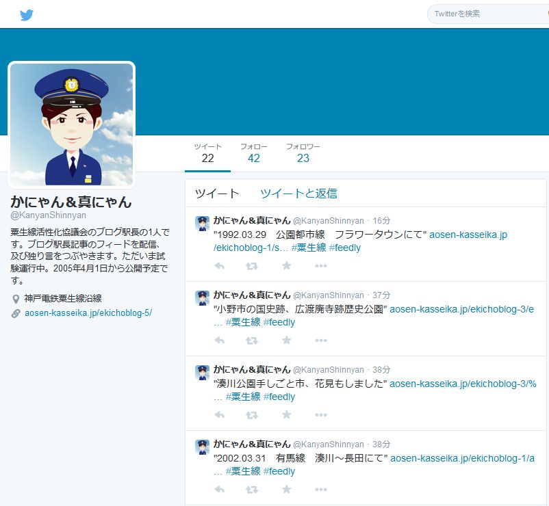
Task: Open the フォロー count showing 42
Action: (253, 153)
